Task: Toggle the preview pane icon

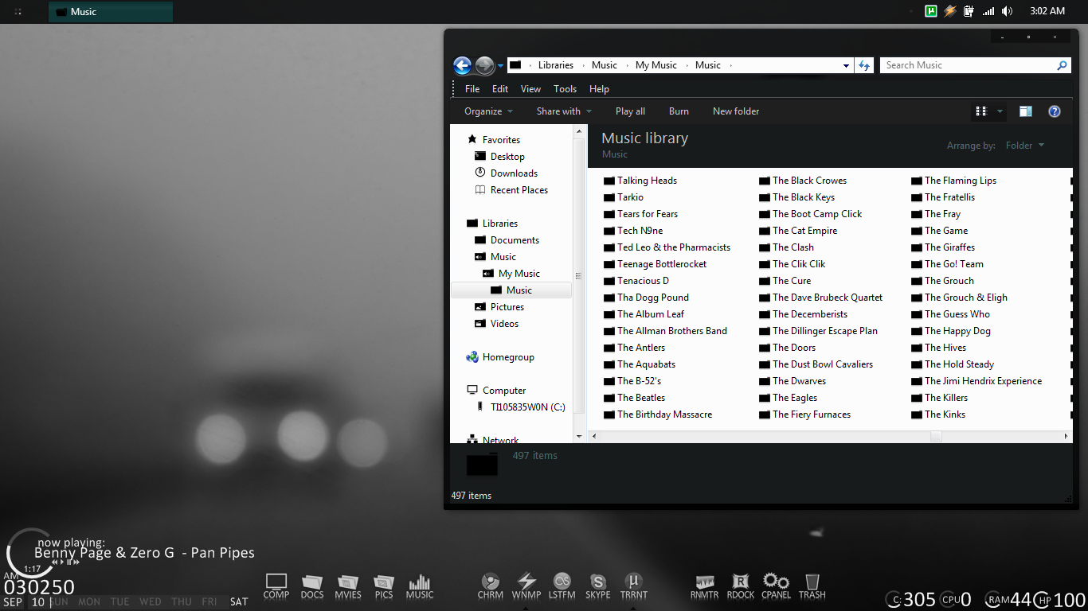Action: 1026,111
